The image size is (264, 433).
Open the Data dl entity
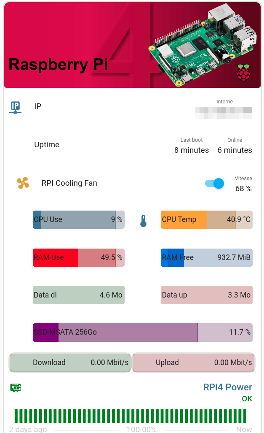click(79, 295)
